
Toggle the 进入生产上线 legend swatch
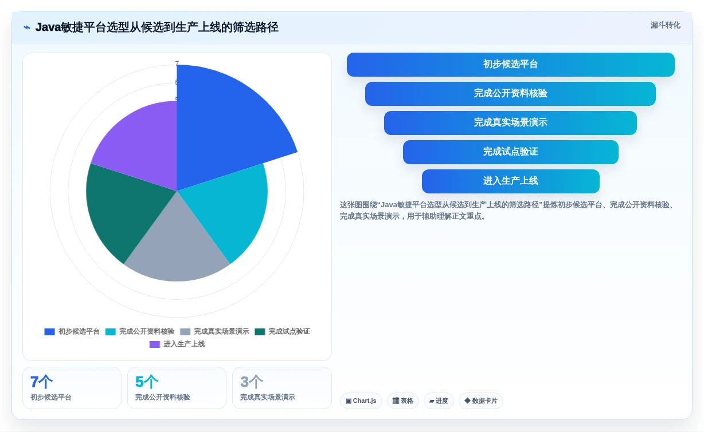tap(155, 344)
